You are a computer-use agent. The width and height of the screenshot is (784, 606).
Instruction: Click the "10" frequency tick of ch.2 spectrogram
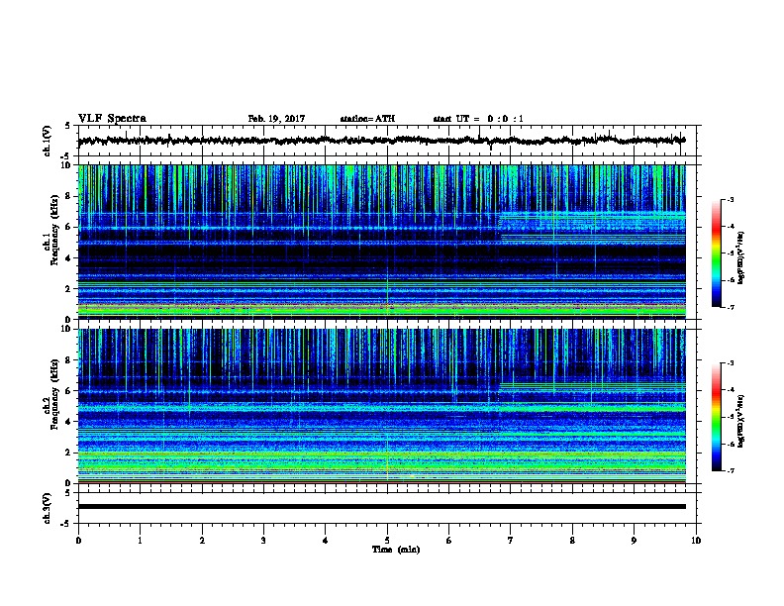(67, 329)
